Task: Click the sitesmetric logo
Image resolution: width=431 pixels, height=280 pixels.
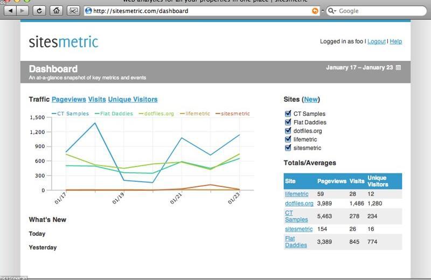Action: (64, 42)
